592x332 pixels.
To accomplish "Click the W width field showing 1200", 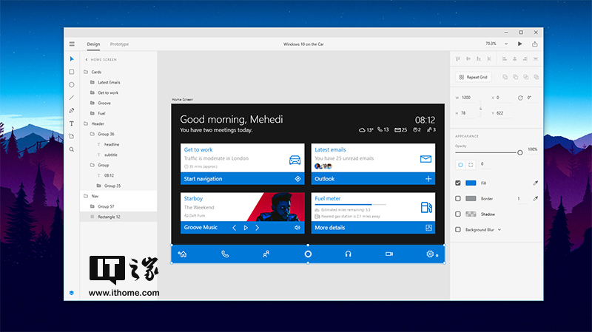I will (x=470, y=98).
